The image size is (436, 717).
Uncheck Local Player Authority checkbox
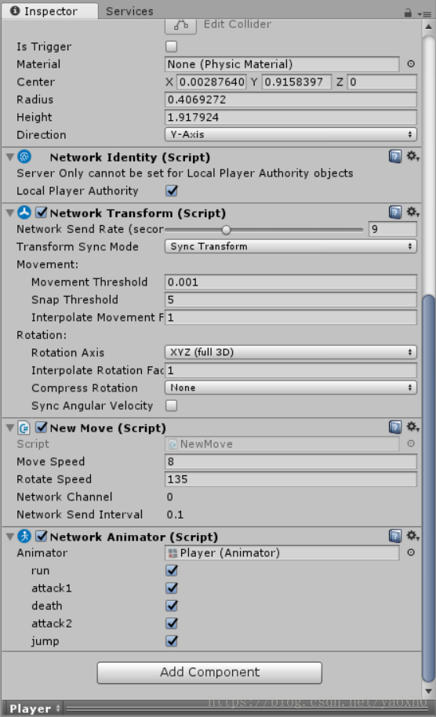(172, 191)
